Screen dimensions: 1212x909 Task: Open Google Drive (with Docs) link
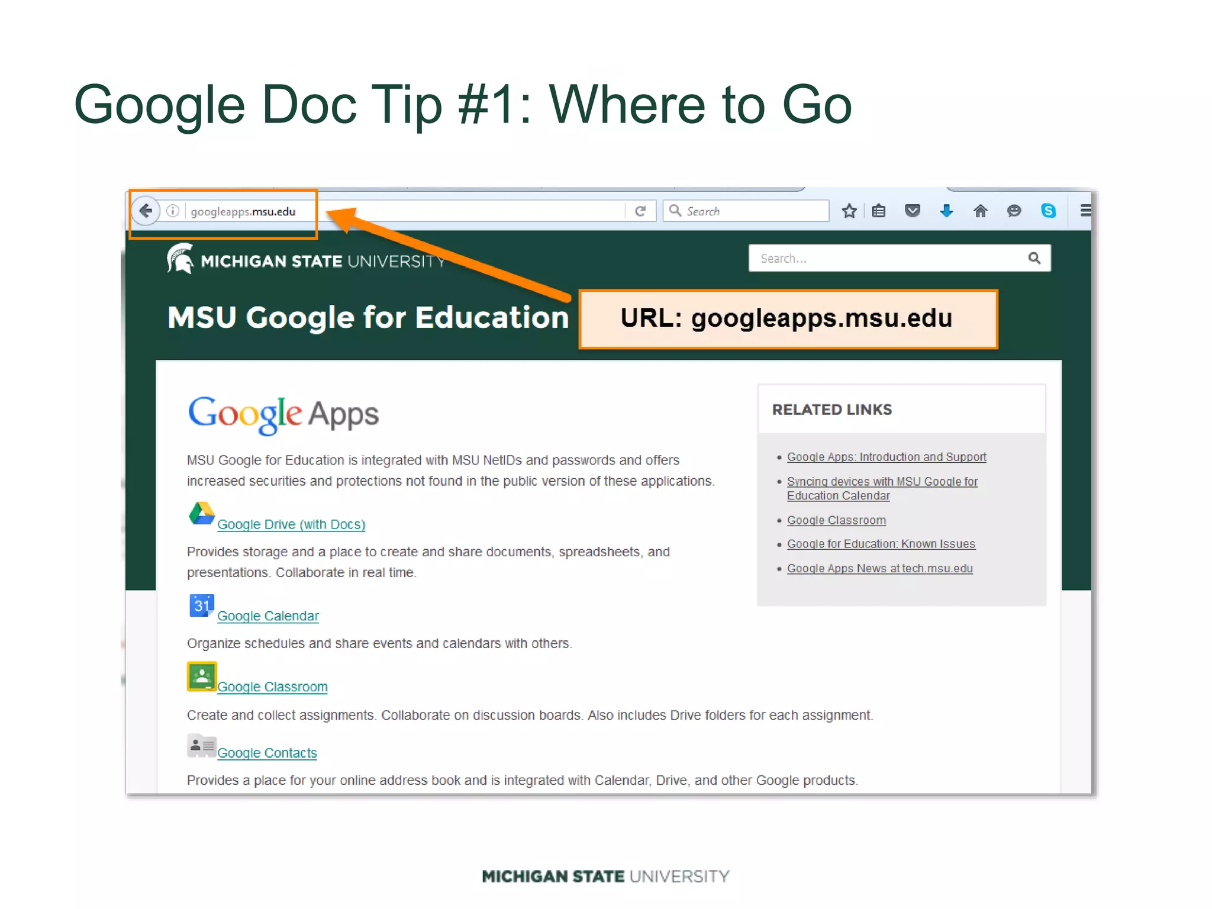[291, 525]
